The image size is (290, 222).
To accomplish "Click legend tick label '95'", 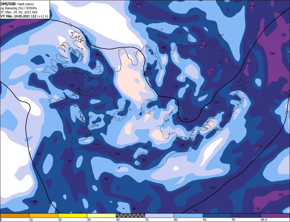I will [x=233, y=220].
